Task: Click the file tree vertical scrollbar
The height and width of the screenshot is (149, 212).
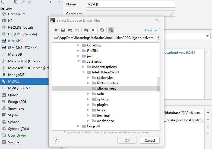Action: click(159, 84)
